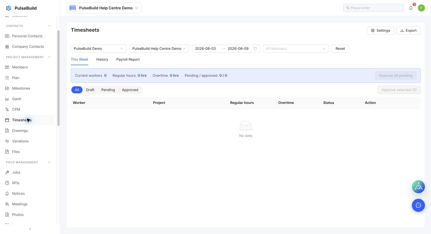The height and width of the screenshot is (234, 431).
Task: Click Approve all pending button
Action: 395,75
